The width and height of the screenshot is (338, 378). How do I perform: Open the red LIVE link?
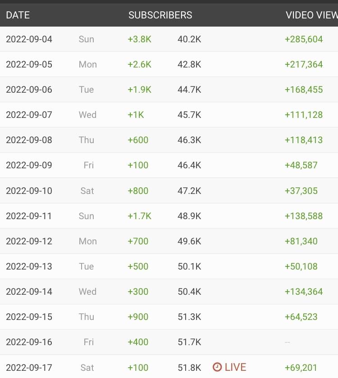[x=235, y=367]
